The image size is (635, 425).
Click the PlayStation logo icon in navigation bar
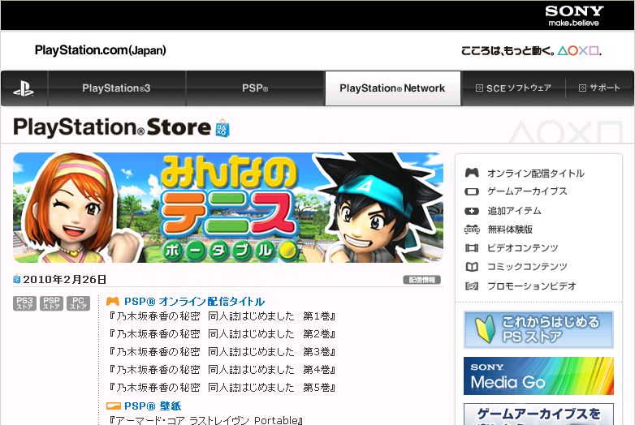(x=24, y=88)
